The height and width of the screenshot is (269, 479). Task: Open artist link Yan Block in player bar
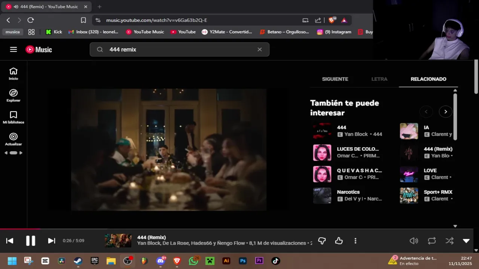coord(149,243)
